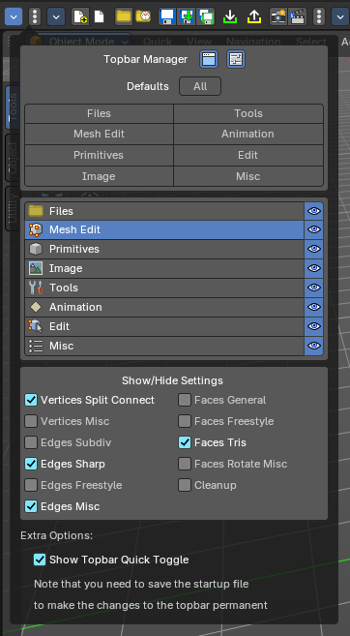Click the render animation clapperboard icon
The height and width of the screenshot is (636, 350).
click(x=298, y=16)
